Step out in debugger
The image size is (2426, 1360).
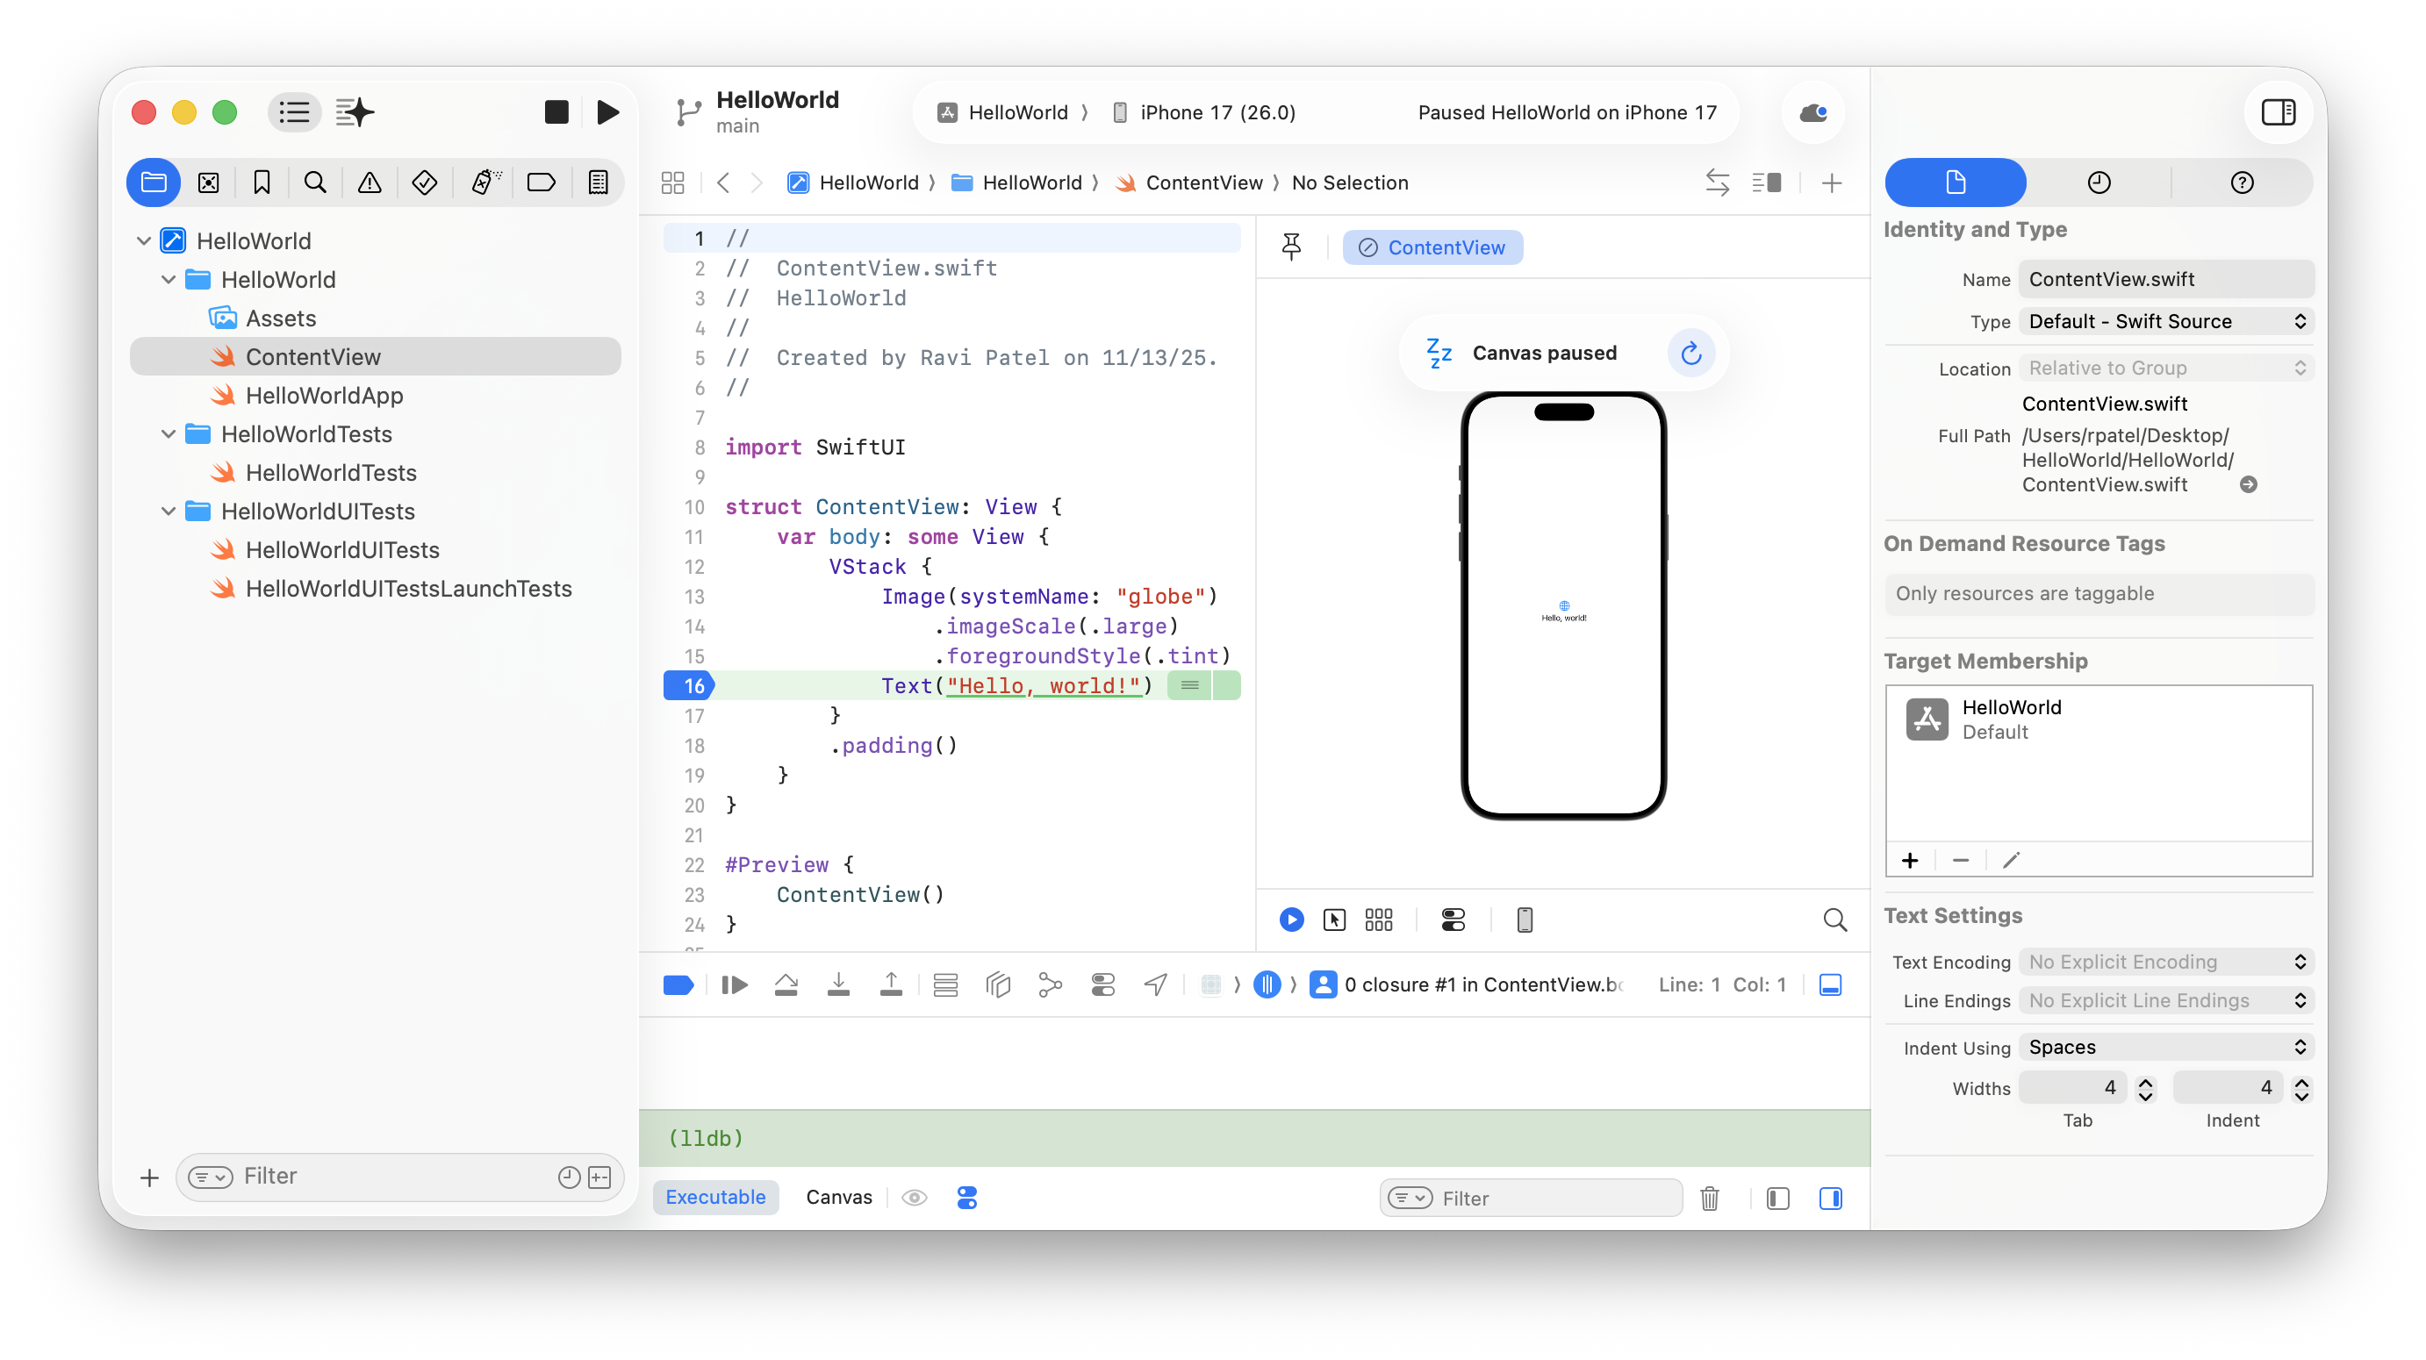pyautogui.click(x=891, y=984)
